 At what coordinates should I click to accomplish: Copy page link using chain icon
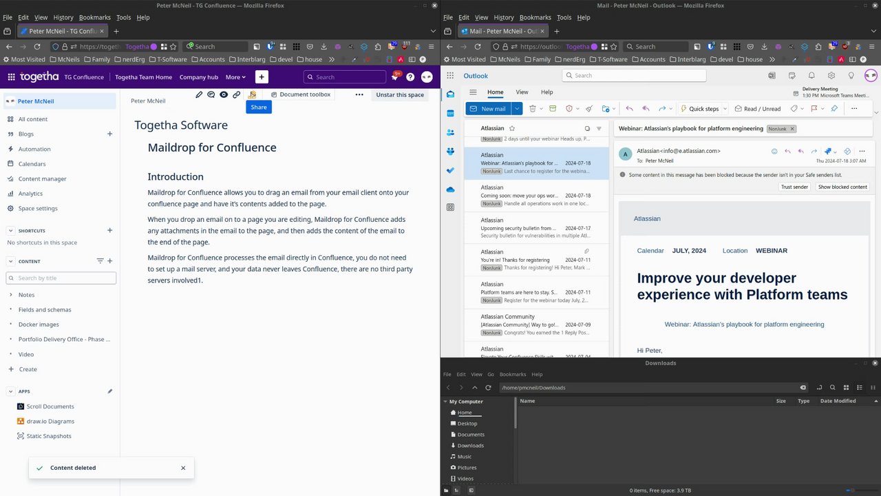pos(236,94)
